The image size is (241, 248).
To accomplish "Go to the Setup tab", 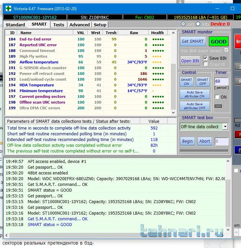I will (x=100, y=25).
